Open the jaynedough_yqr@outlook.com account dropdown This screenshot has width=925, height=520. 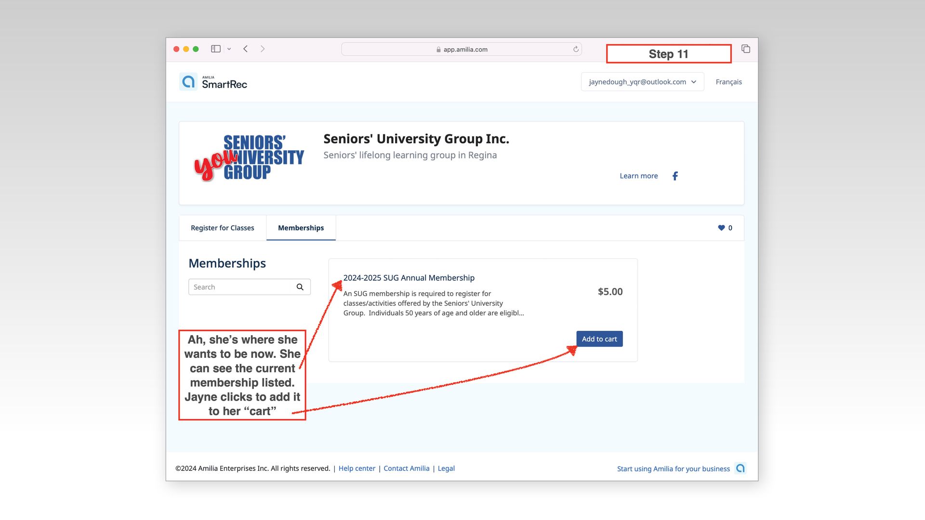[642, 82]
